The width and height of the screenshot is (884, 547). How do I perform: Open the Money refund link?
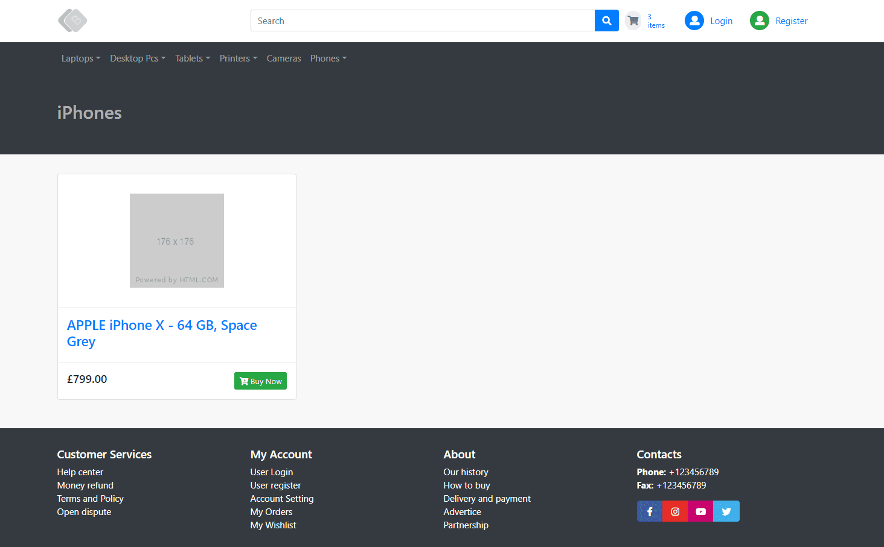tap(85, 485)
